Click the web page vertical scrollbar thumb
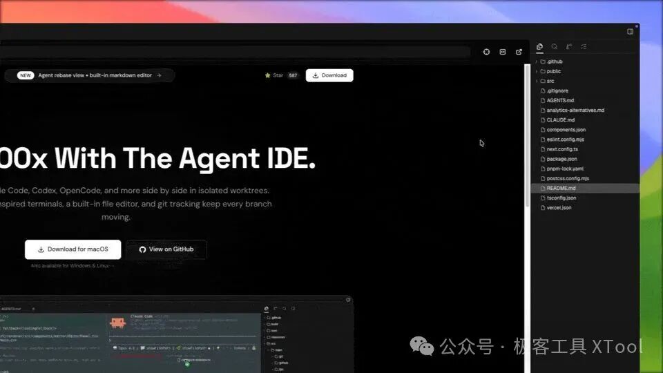This screenshot has height=373, width=663. pyautogui.click(x=527, y=135)
